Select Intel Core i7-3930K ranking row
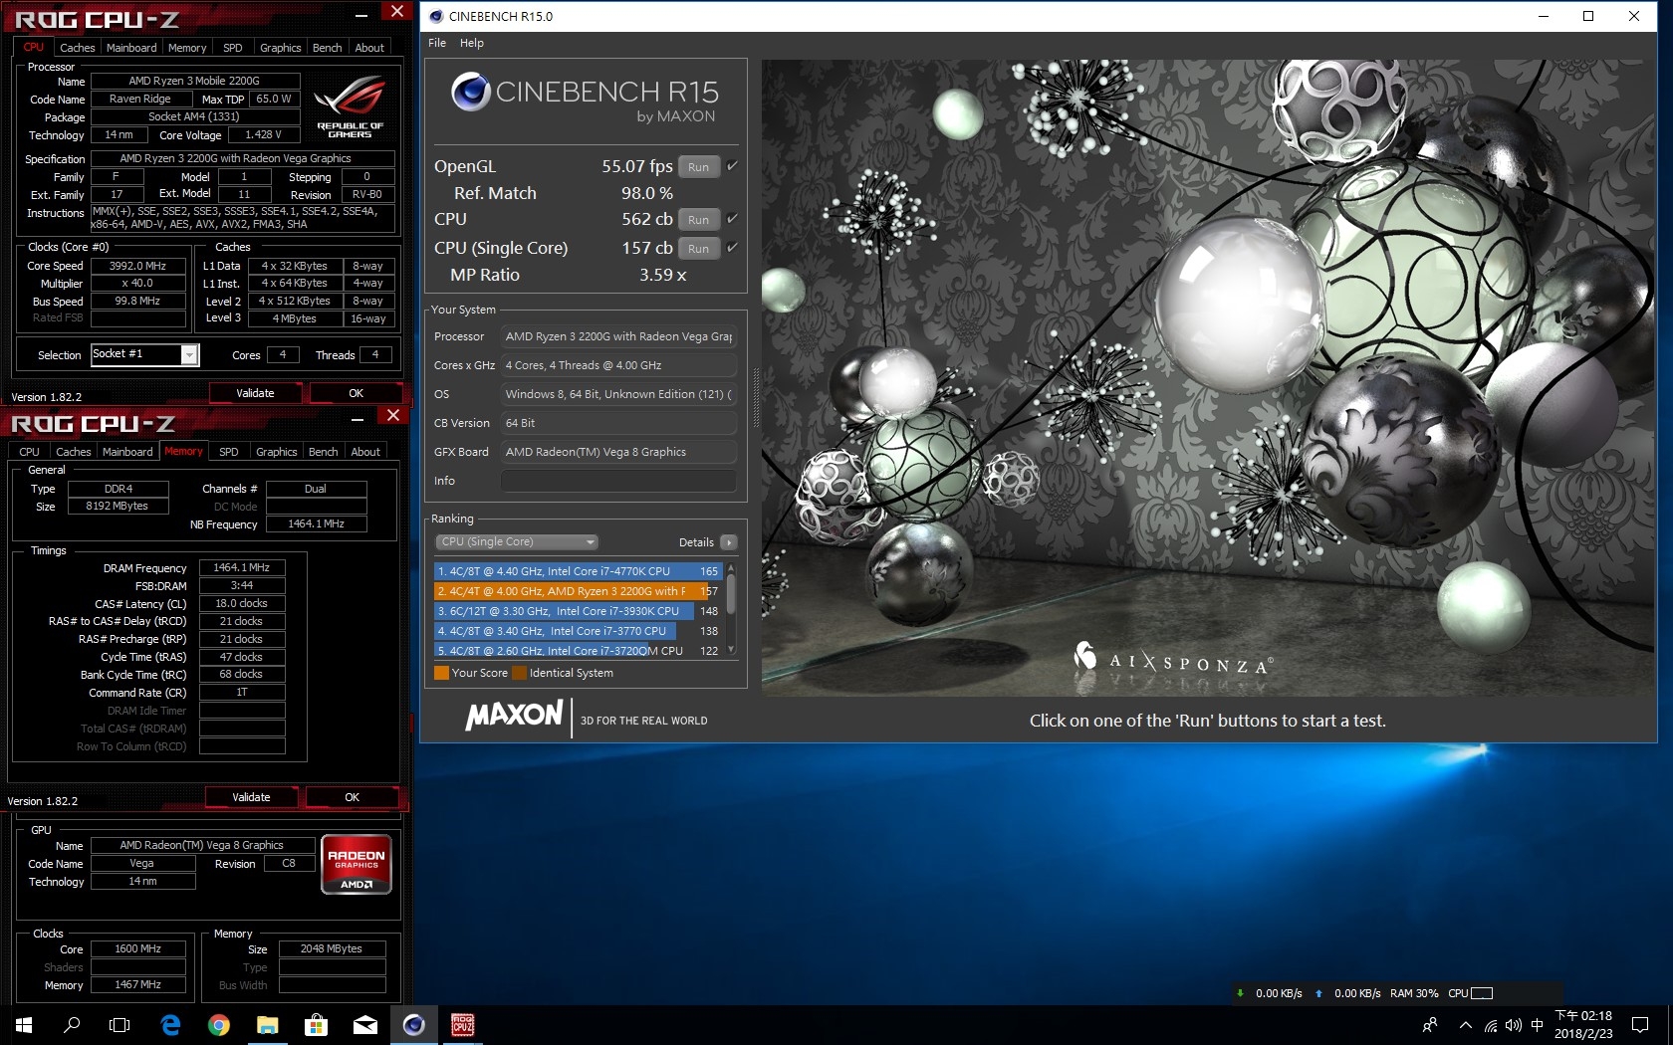 pyautogui.click(x=578, y=611)
